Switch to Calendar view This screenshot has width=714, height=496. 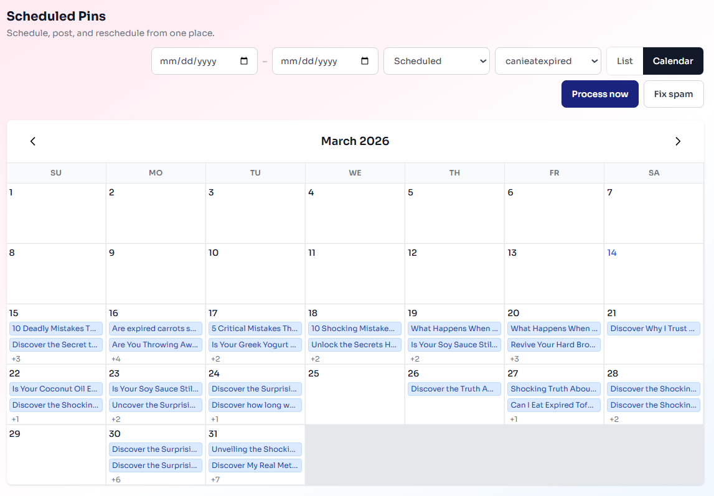tap(673, 61)
